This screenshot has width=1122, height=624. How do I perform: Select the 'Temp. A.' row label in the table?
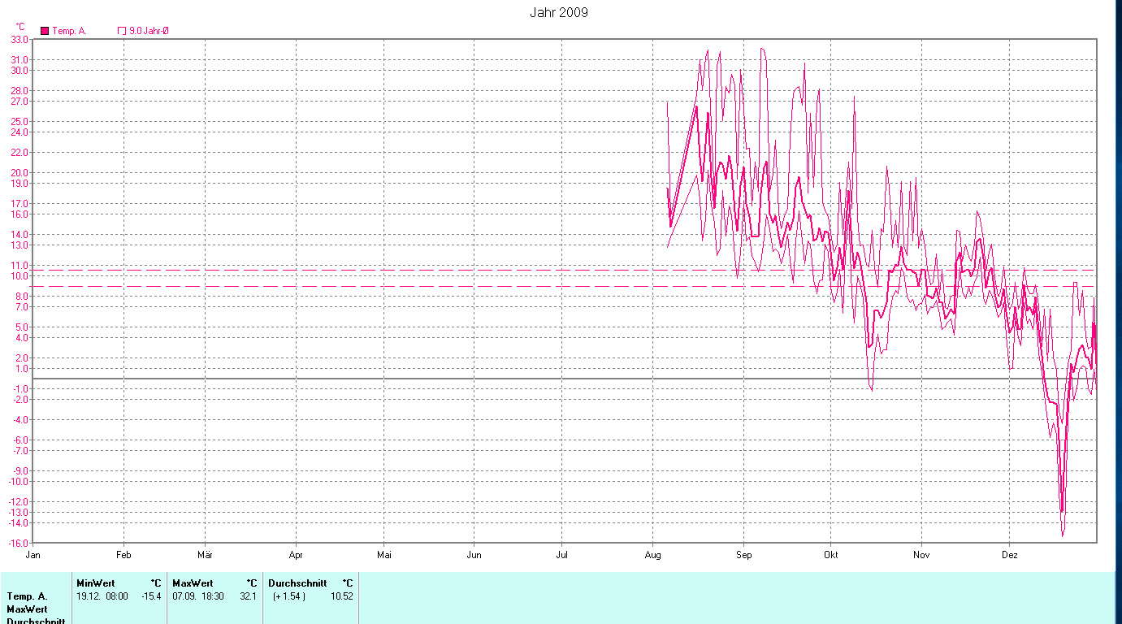pos(27,596)
